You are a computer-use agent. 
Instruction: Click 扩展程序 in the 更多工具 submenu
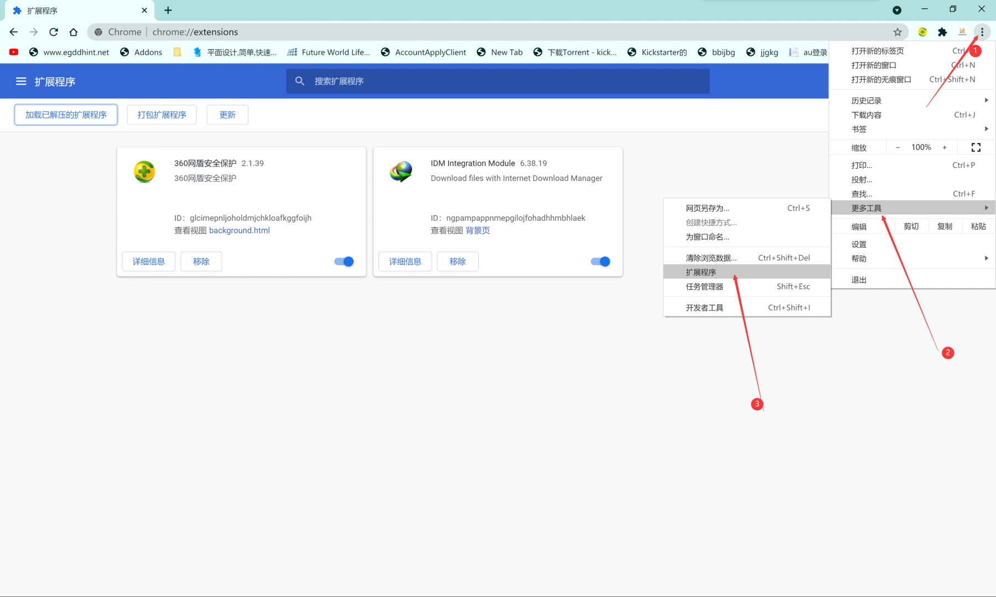coord(747,272)
